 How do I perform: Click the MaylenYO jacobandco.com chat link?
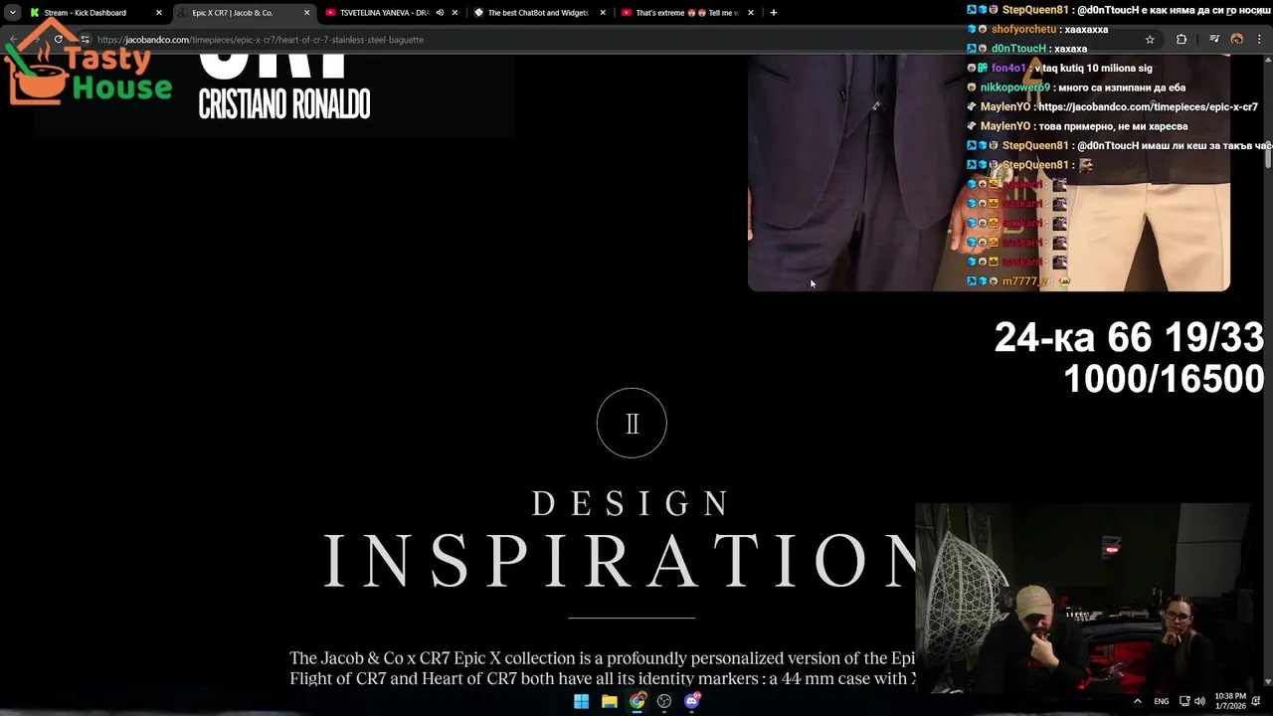pos(1148,106)
